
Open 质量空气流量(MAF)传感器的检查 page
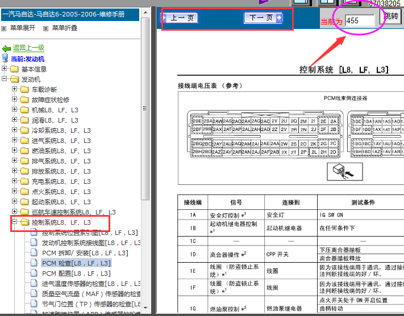click(x=91, y=294)
